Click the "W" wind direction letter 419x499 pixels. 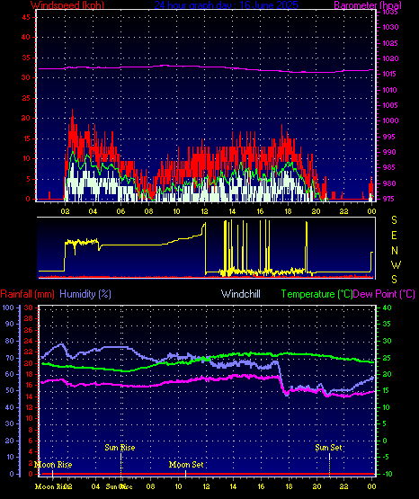point(396,265)
